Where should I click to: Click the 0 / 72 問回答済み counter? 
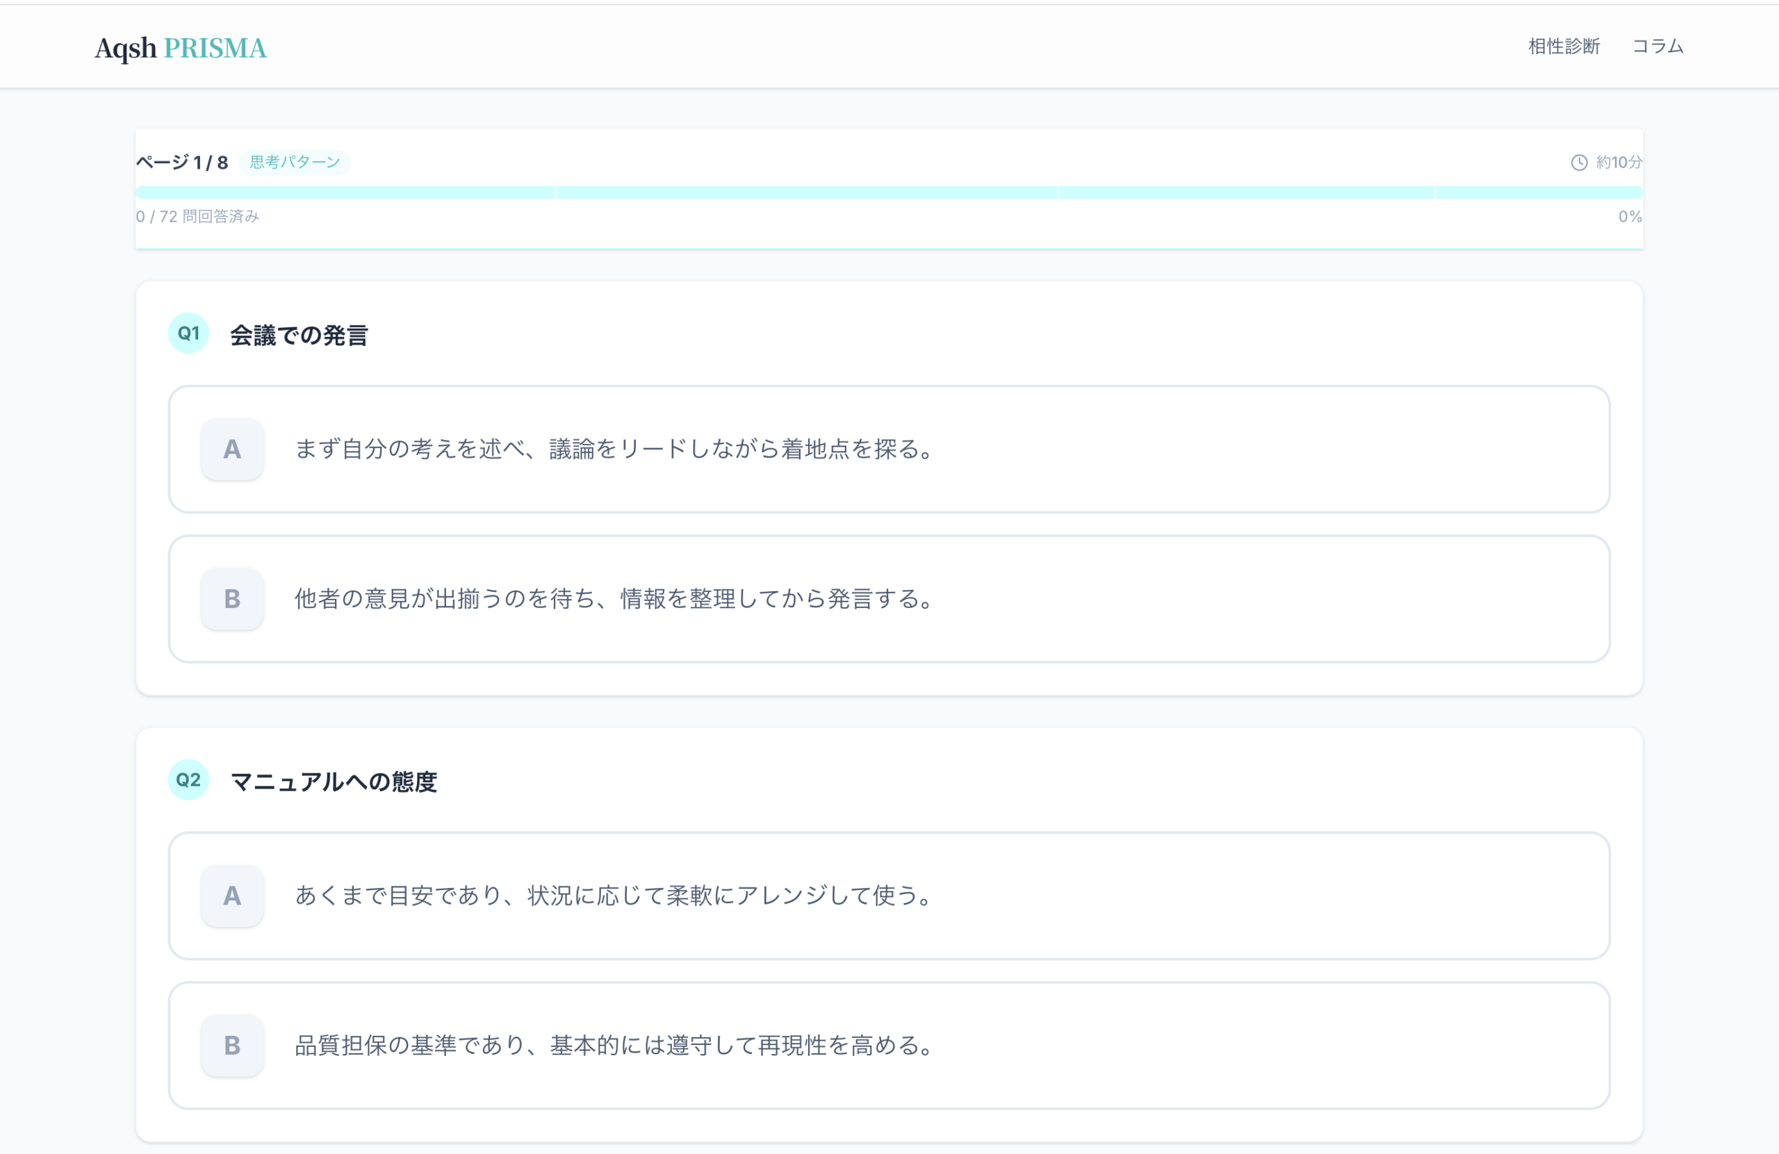tap(197, 217)
